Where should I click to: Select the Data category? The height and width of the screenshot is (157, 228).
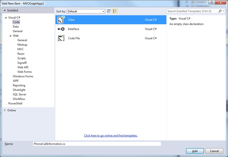click(x=16, y=27)
